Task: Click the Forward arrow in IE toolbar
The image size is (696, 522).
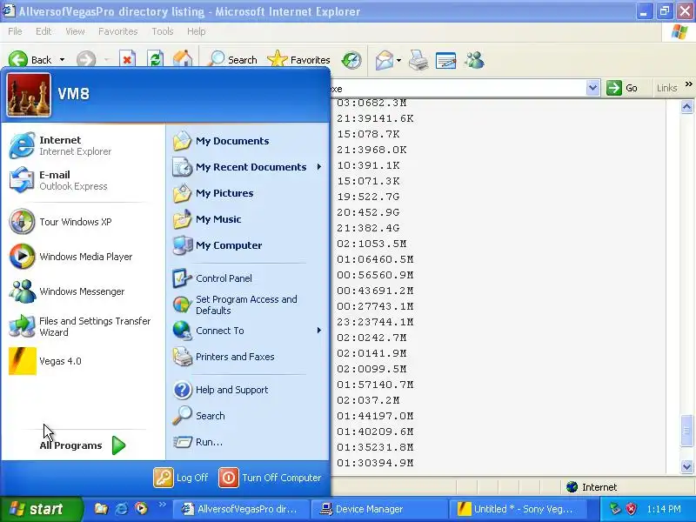Action: tap(86, 59)
